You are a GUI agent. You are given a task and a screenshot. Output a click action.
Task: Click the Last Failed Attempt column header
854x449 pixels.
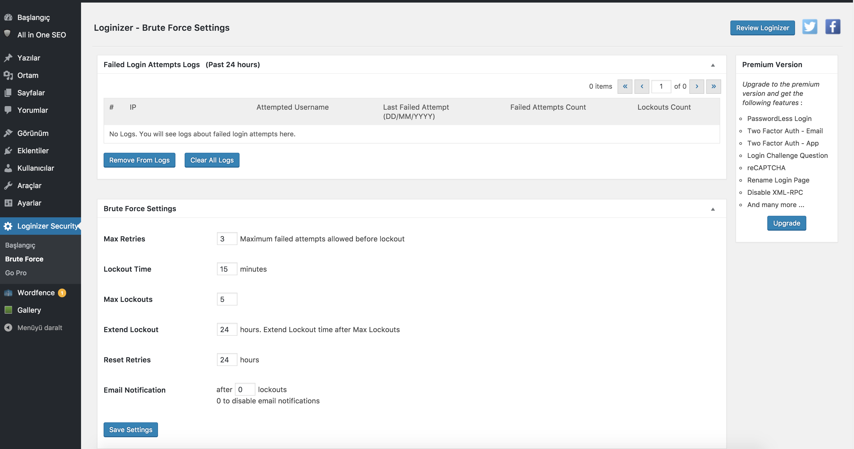tap(416, 112)
